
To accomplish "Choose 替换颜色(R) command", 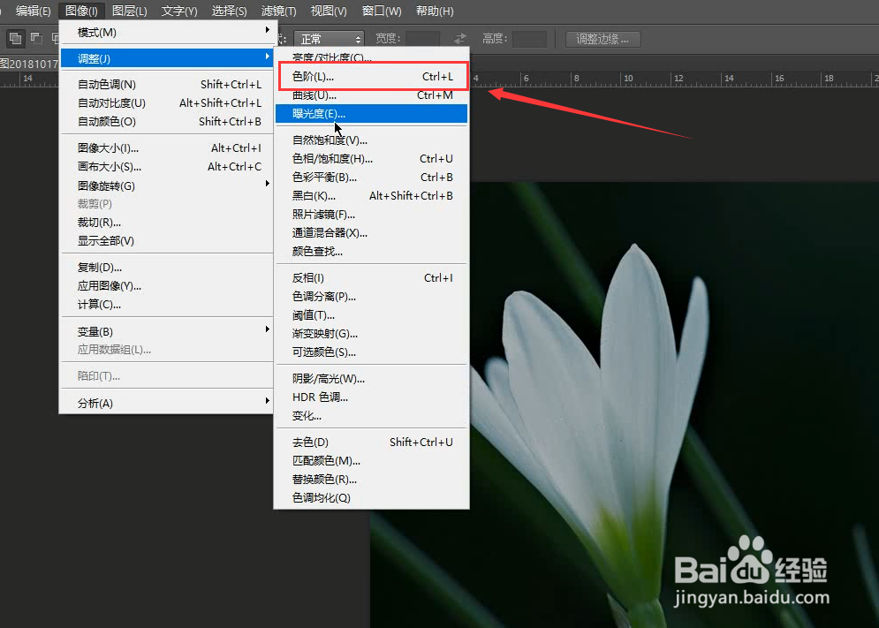I will tap(372, 479).
